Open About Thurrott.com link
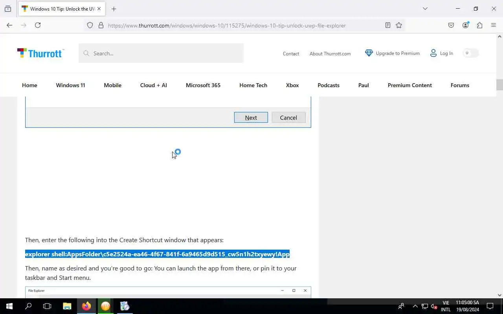The image size is (503, 314). tap(330, 53)
